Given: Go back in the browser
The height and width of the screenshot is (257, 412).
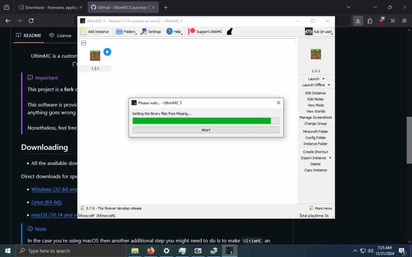Looking at the screenshot, I should tap(8, 21).
